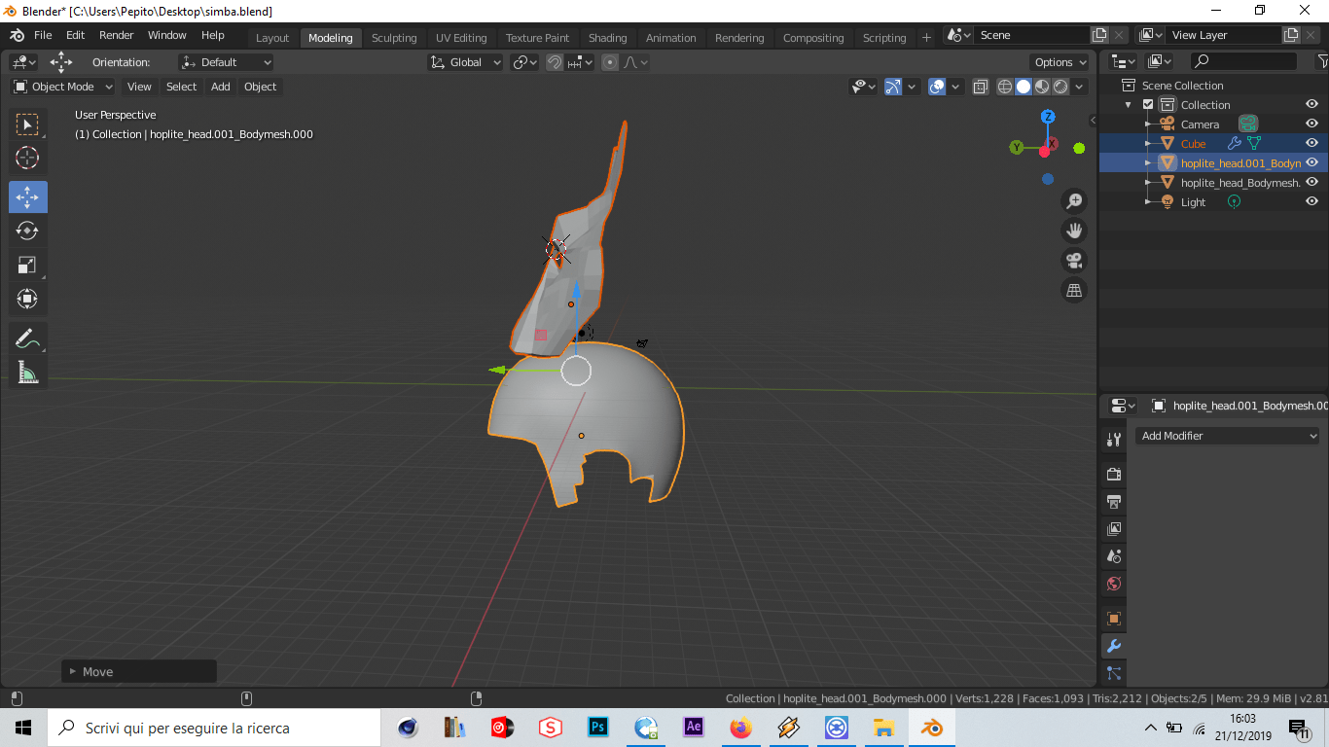Image resolution: width=1329 pixels, height=747 pixels.
Task: Click the pan view hand icon
Action: 1074,231
